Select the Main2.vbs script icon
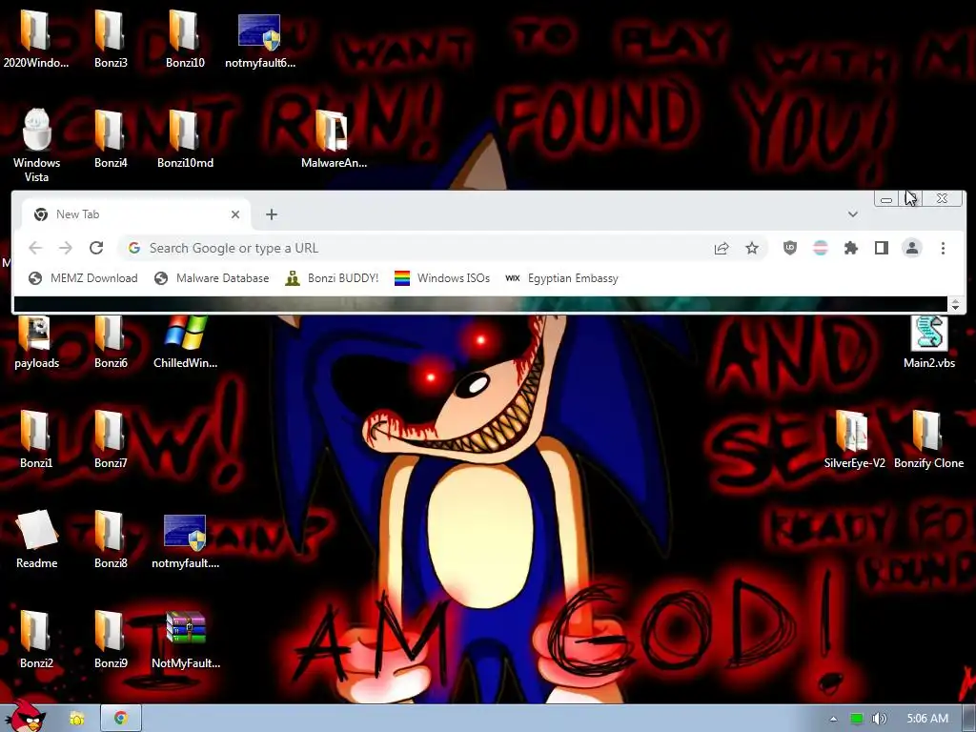 coord(928,343)
